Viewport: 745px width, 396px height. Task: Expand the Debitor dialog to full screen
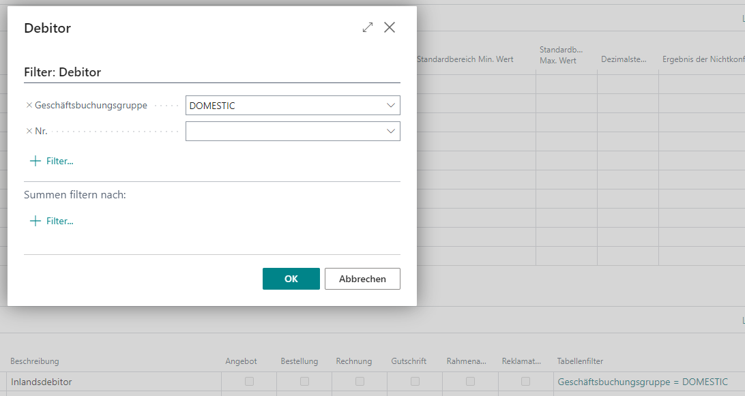coord(368,27)
